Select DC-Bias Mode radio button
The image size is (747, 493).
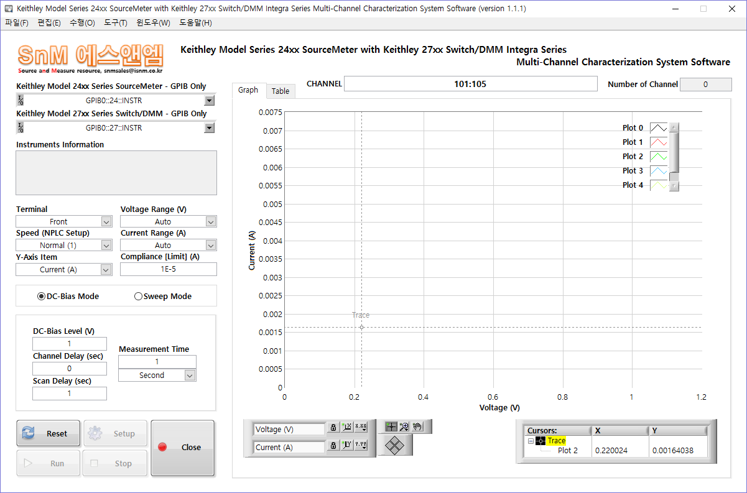click(x=42, y=297)
